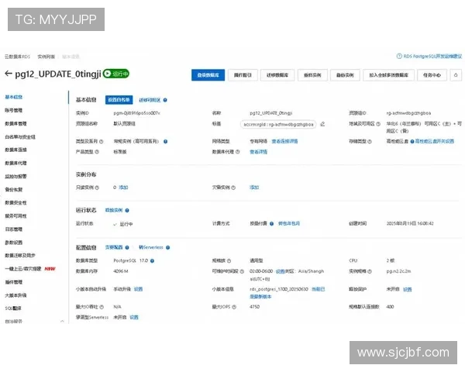Open 账号管理 in the left sidebar
This screenshot has height=372, width=465.
click(x=14, y=110)
